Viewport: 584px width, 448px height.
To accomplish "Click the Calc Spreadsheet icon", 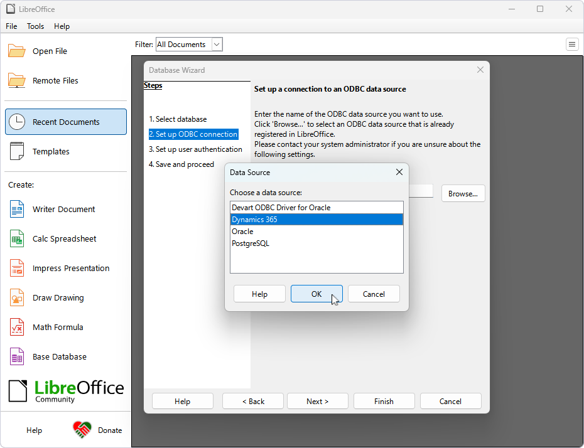I will click(x=17, y=239).
